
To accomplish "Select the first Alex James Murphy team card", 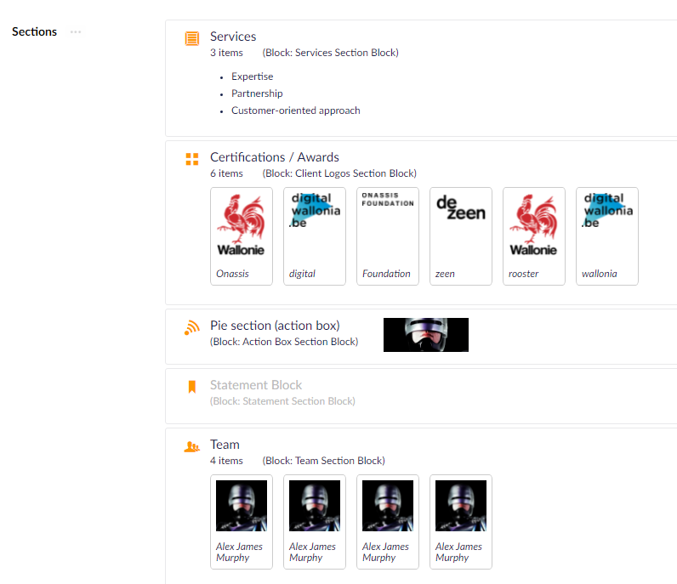I will coord(242,521).
